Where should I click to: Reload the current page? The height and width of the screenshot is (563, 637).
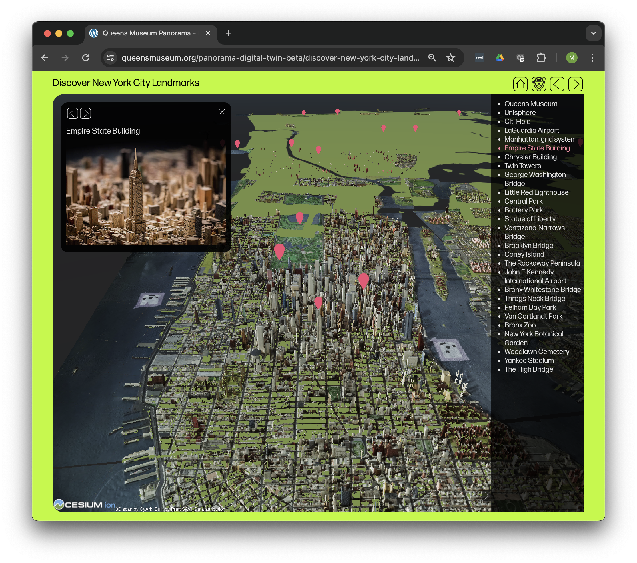[x=86, y=58]
